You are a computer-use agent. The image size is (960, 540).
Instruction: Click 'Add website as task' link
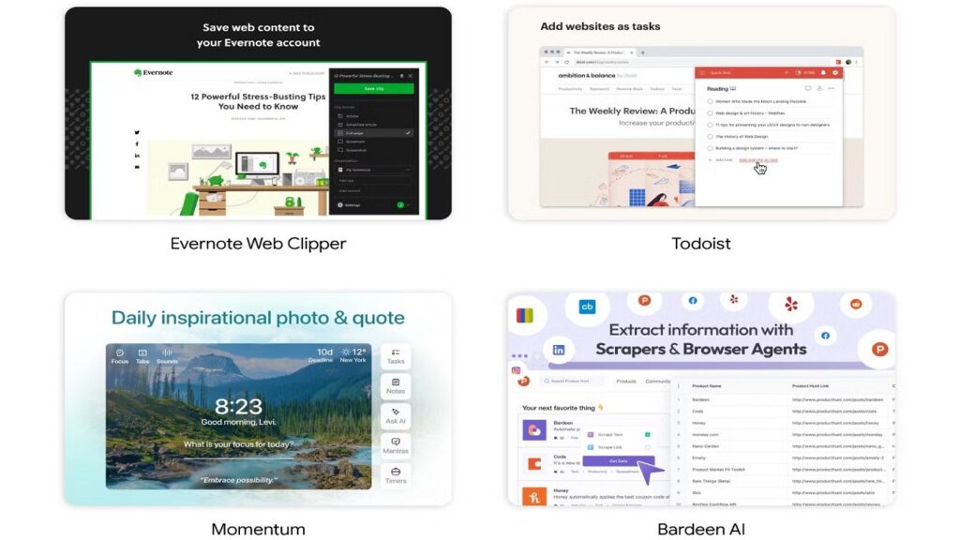[757, 159]
